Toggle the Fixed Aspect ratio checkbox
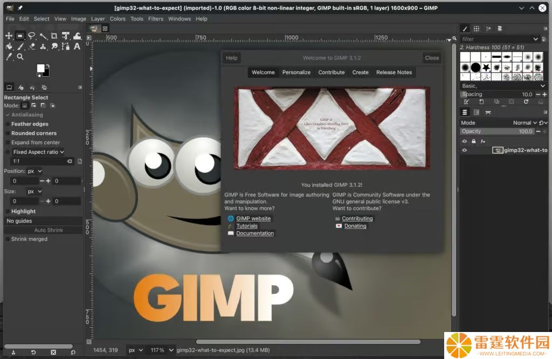 (x=8, y=152)
